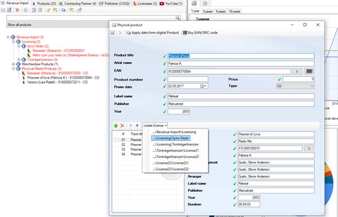Click the rightmost icon in main toolbar

coord(79,10)
